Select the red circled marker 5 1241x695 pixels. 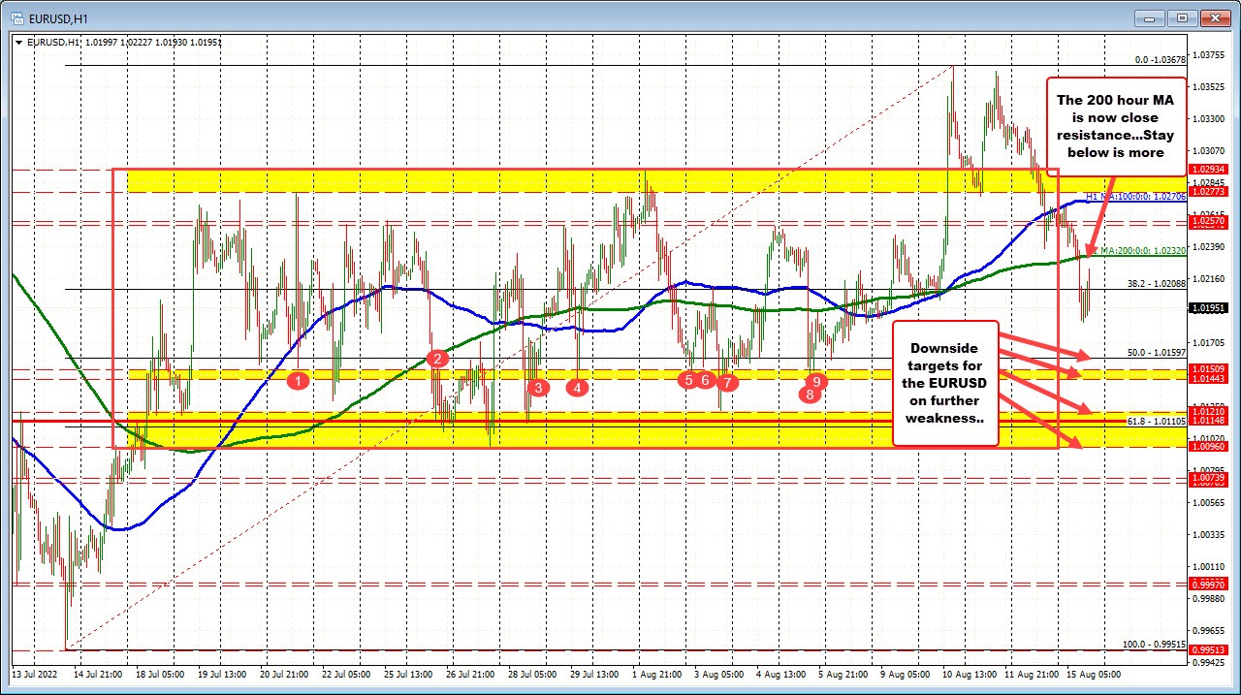tap(689, 381)
